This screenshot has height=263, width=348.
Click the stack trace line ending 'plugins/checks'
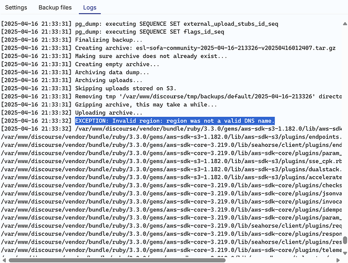(171, 185)
